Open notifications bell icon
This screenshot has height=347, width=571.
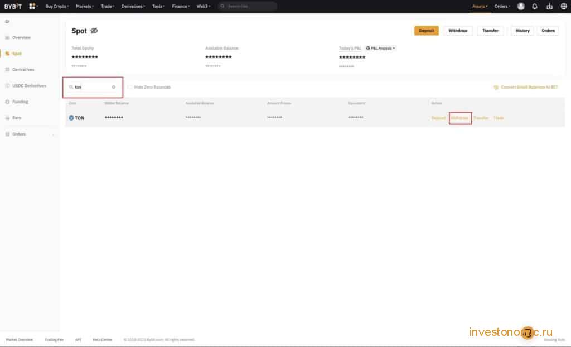coord(535,6)
